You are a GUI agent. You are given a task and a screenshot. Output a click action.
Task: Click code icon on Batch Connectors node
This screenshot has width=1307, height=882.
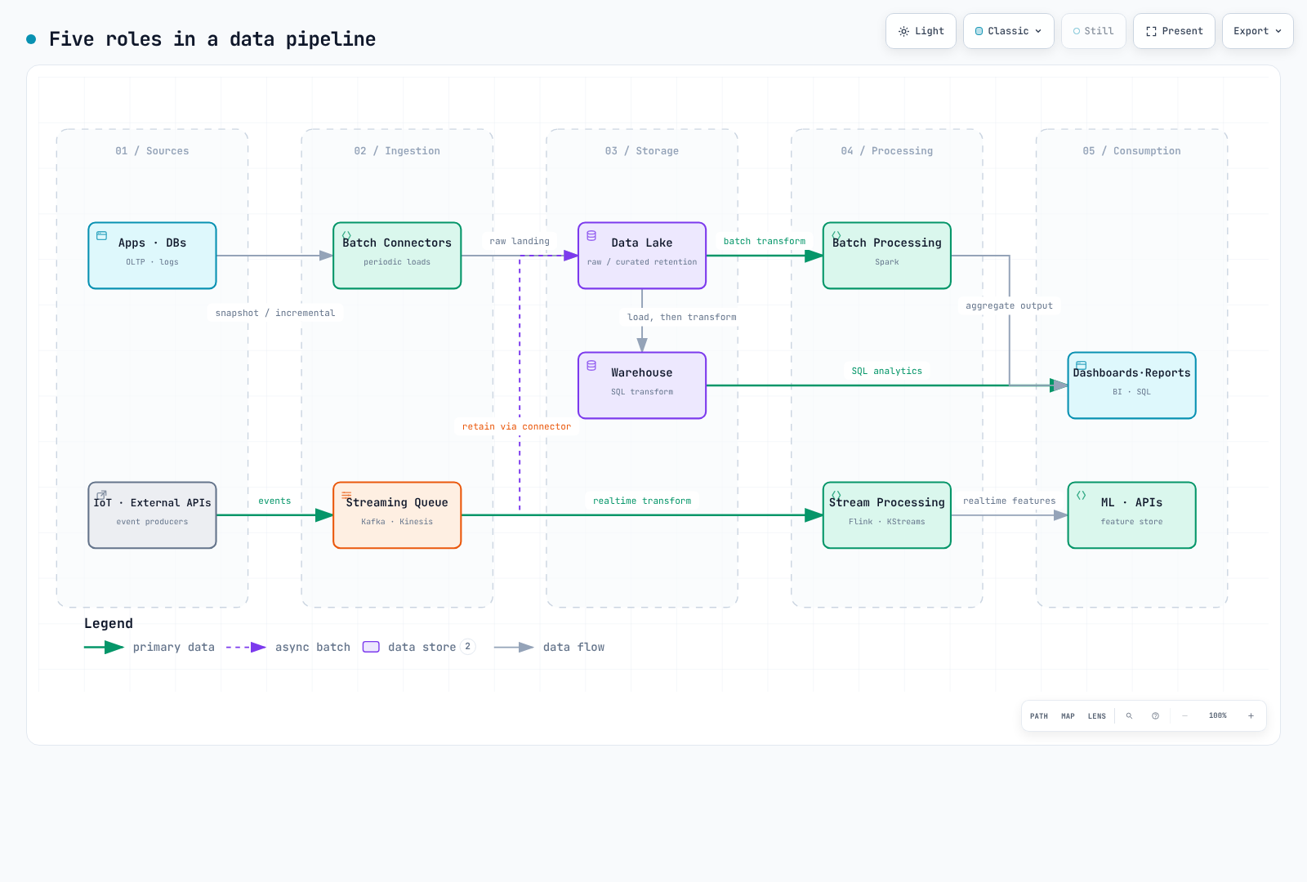[x=346, y=235]
